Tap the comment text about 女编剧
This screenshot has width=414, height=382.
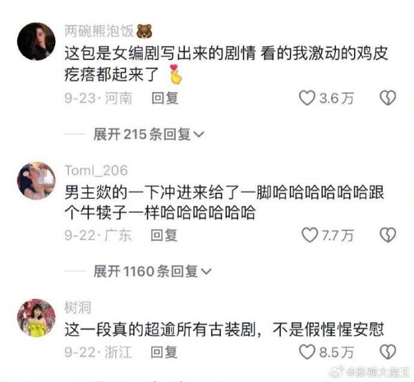[226, 64]
